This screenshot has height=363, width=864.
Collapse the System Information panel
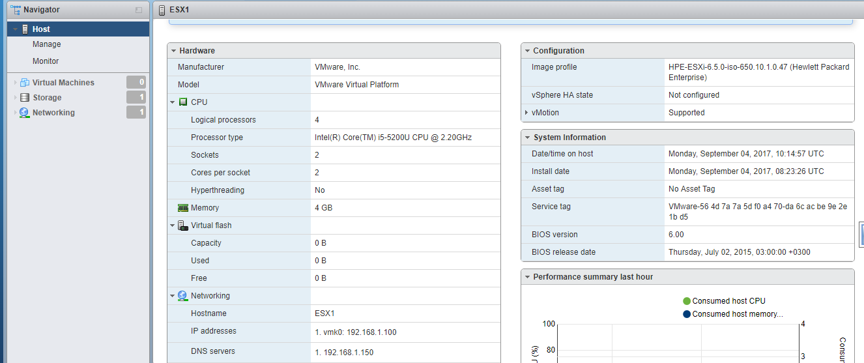coord(526,138)
